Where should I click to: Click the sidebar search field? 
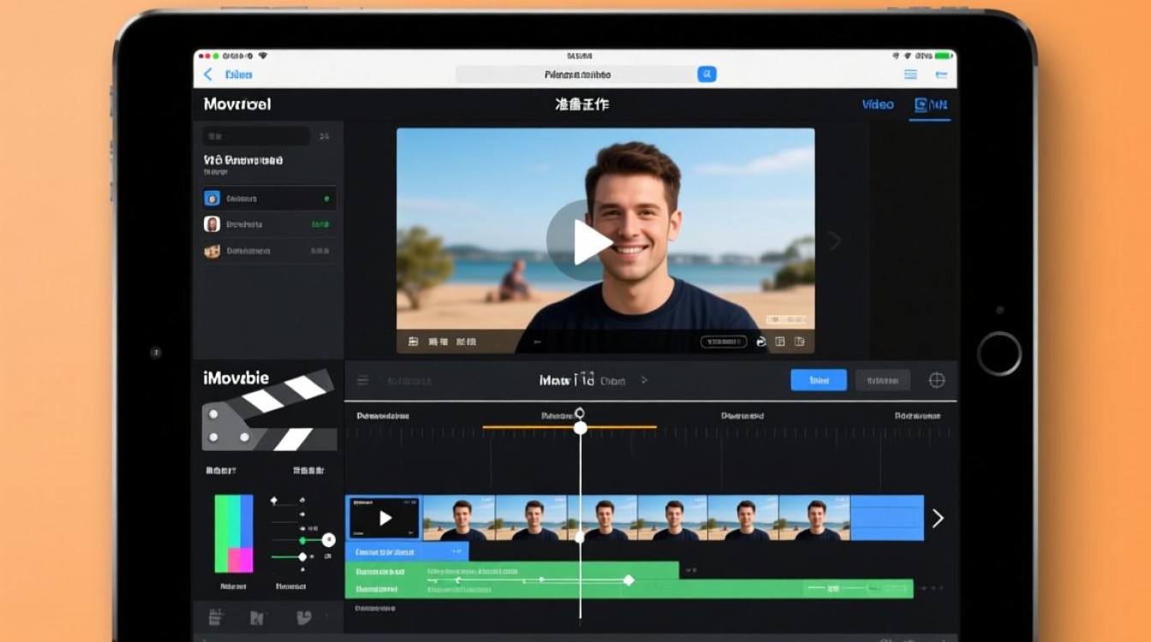pos(256,136)
